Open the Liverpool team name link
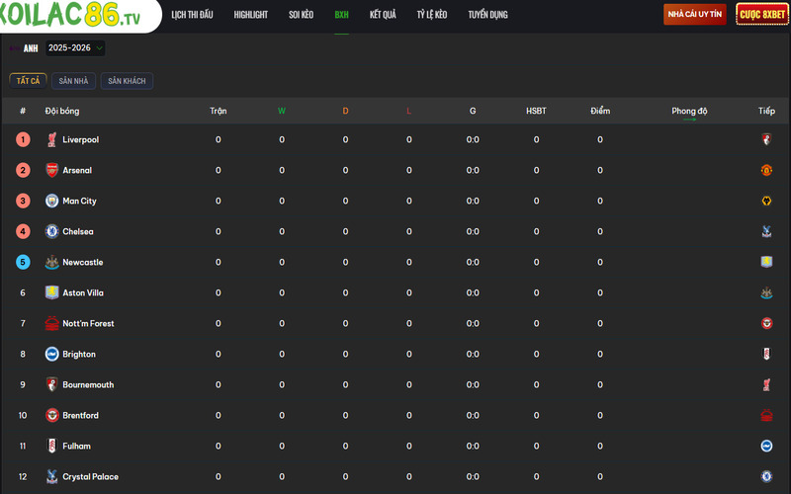791x494 pixels. click(x=81, y=139)
